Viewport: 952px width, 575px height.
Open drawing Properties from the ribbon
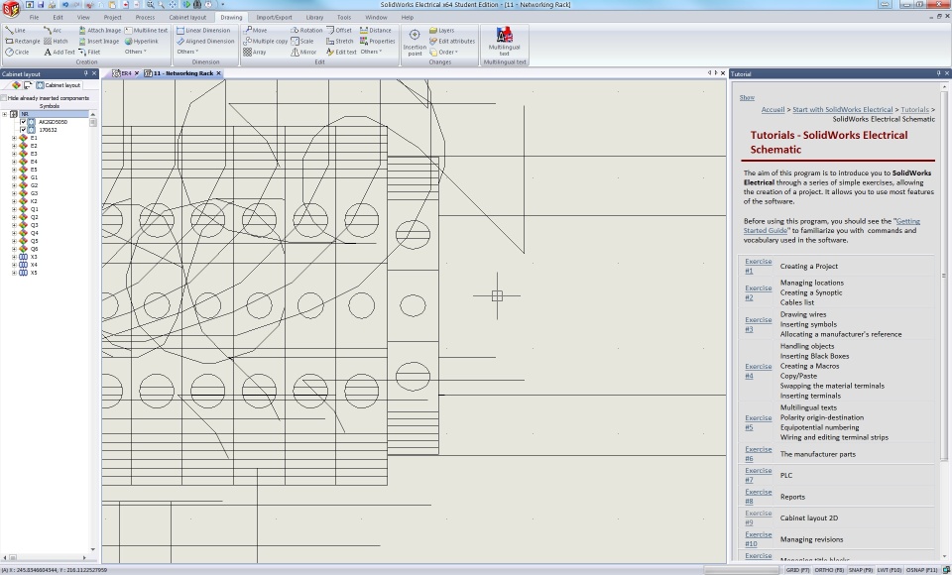point(377,42)
